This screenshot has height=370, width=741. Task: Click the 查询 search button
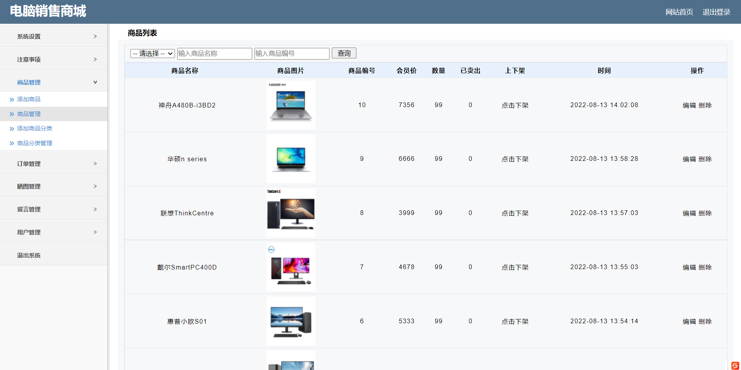(344, 53)
